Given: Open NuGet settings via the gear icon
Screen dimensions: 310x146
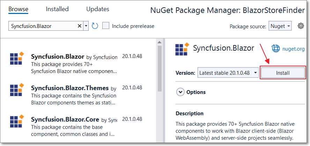Looking at the screenshot, I should (301, 26).
